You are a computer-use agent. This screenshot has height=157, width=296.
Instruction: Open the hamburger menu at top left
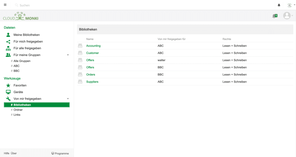[5, 5]
